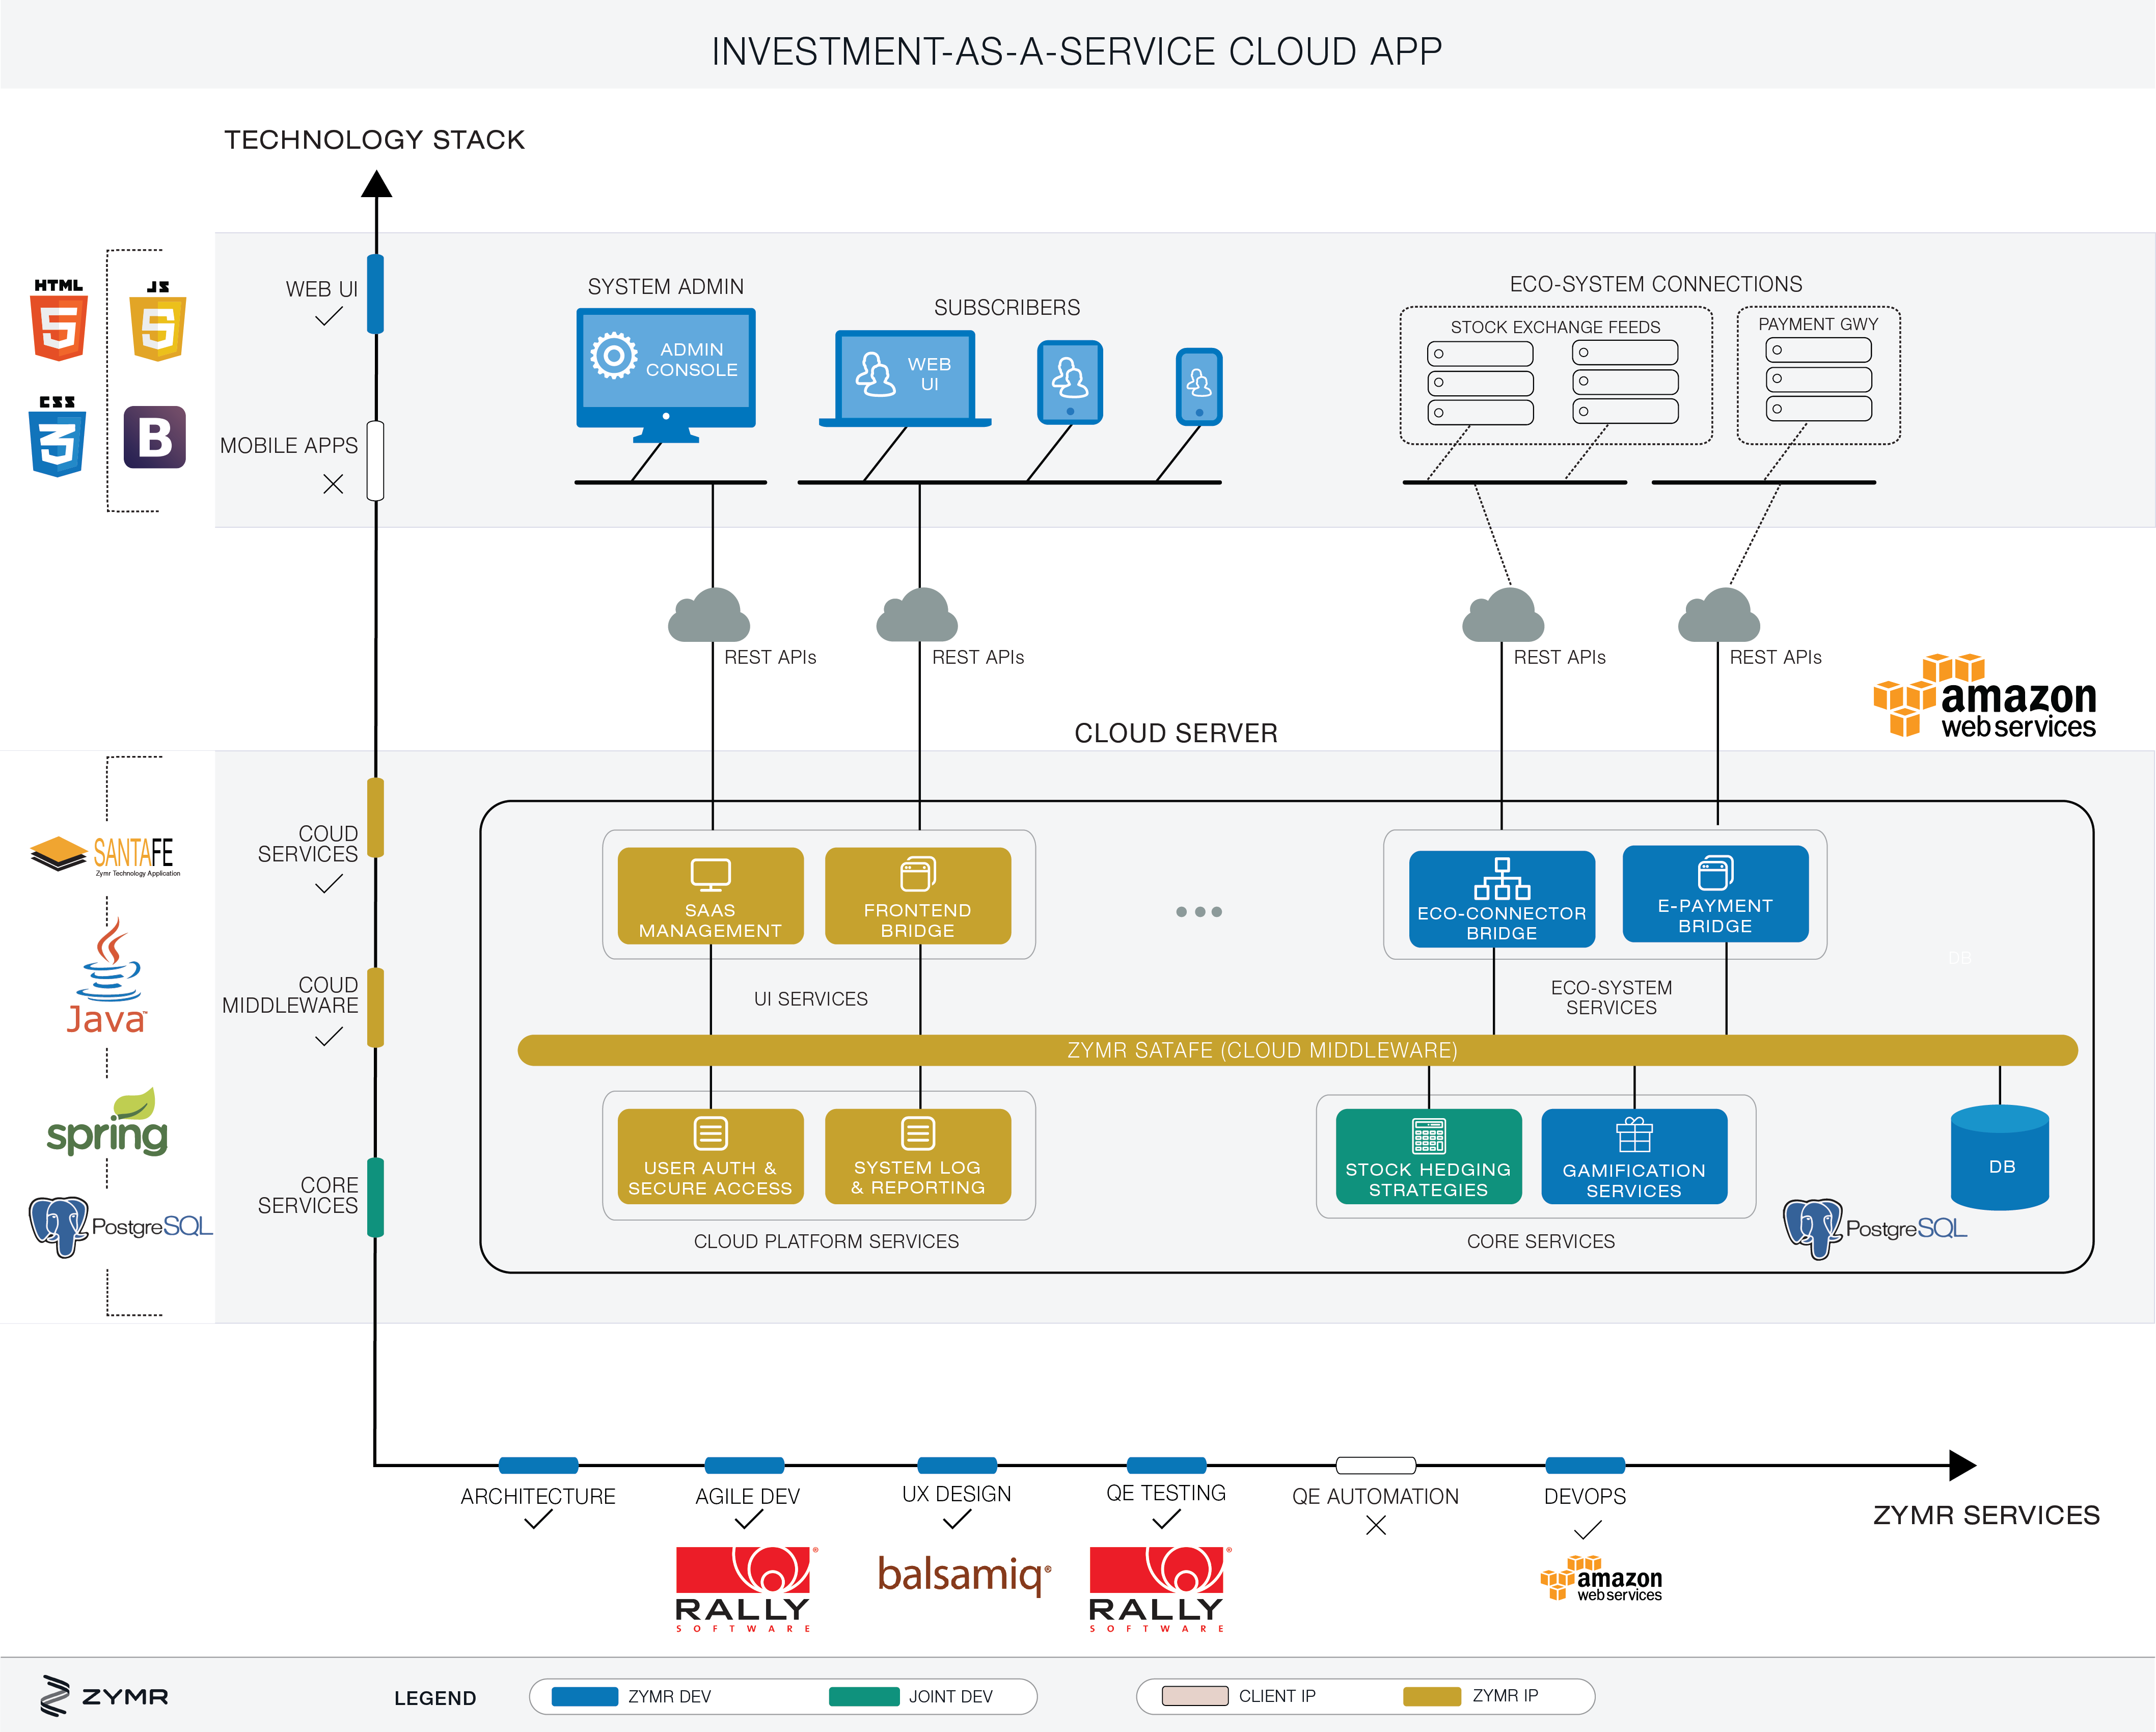Click the SUBSCRIBERS label
The height and width of the screenshot is (1732, 2156).
tap(1007, 307)
